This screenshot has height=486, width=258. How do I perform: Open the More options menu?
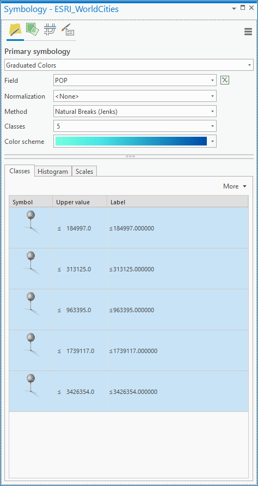(x=235, y=186)
